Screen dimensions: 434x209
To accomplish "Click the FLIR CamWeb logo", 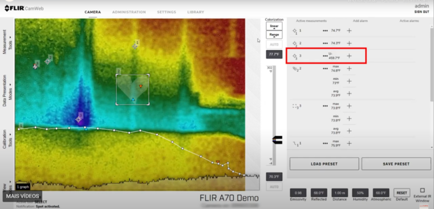I will [24, 8].
